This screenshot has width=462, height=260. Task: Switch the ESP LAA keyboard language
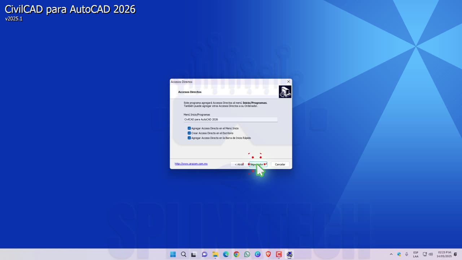point(416,254)
